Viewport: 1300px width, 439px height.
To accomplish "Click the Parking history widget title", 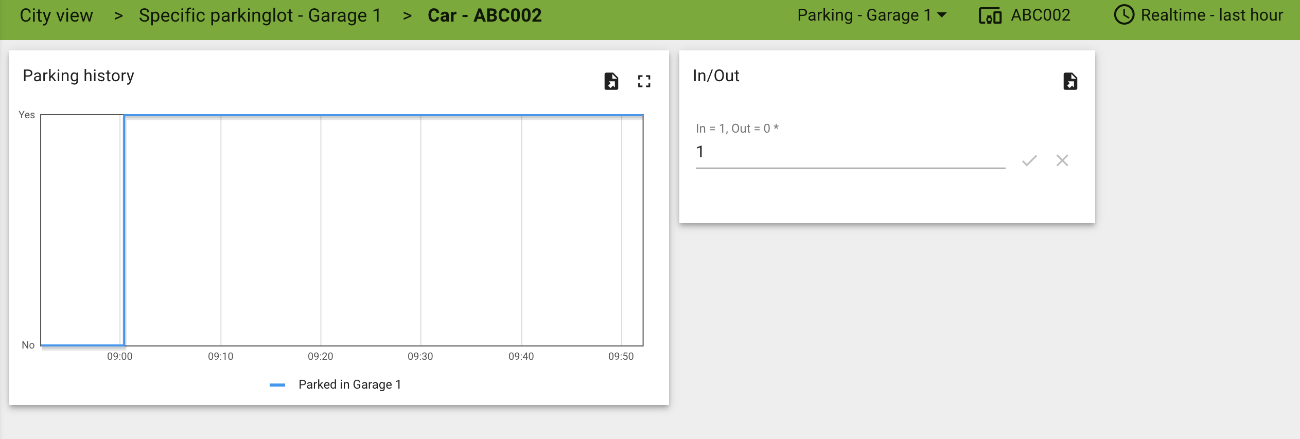I will tap(78, 76).
